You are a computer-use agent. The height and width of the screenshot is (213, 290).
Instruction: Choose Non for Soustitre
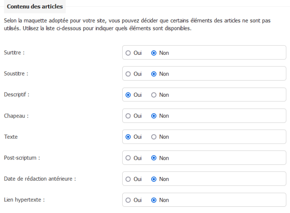(154, 74)
